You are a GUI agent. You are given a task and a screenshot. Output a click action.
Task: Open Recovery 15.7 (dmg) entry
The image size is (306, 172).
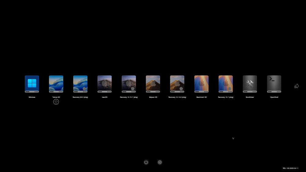(226, 84)
